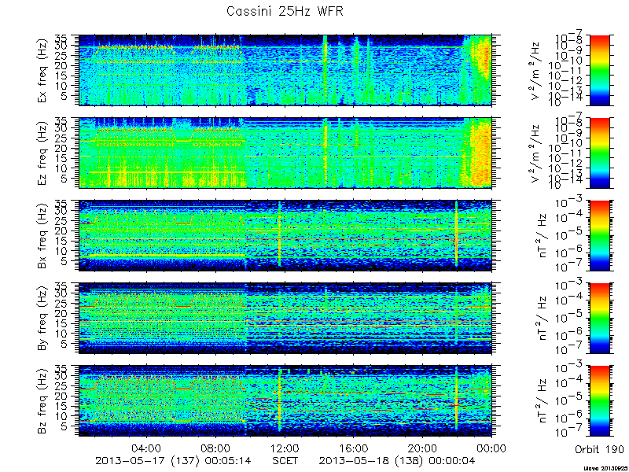The height and width of the screenshot is (472, 629).
Task: Click the Orbit 190 label
Action: point(599,448)
